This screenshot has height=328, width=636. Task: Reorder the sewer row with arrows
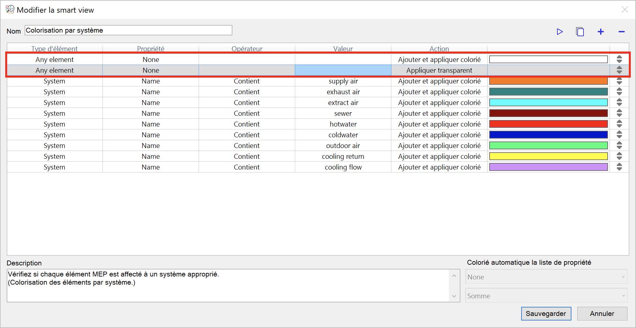(x=619, y=113)
